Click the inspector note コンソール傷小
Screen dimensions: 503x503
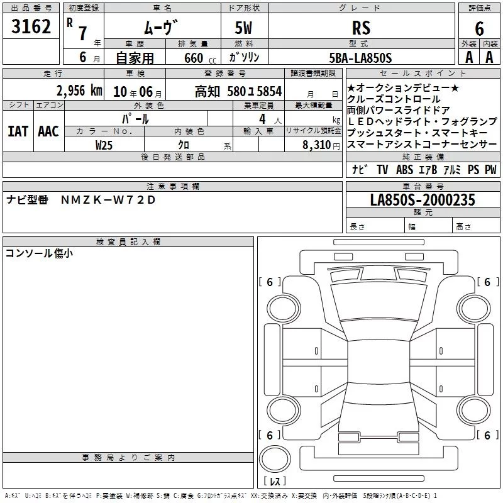tap(39, 253)
